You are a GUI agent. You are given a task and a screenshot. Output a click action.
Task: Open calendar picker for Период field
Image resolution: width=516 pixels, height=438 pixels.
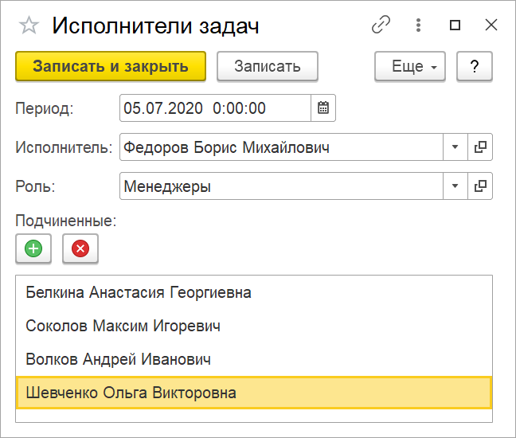(323, 108)
